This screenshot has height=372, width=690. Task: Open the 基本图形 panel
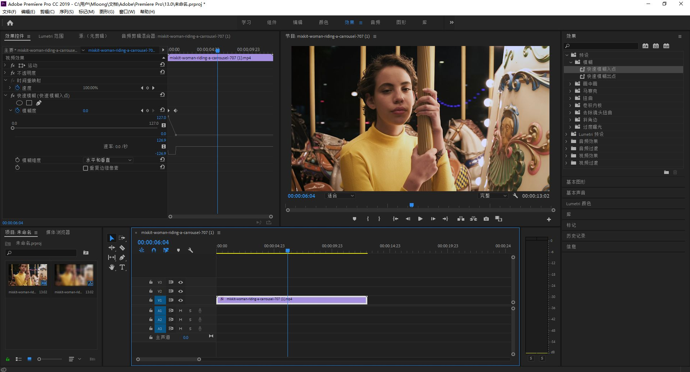576,182
